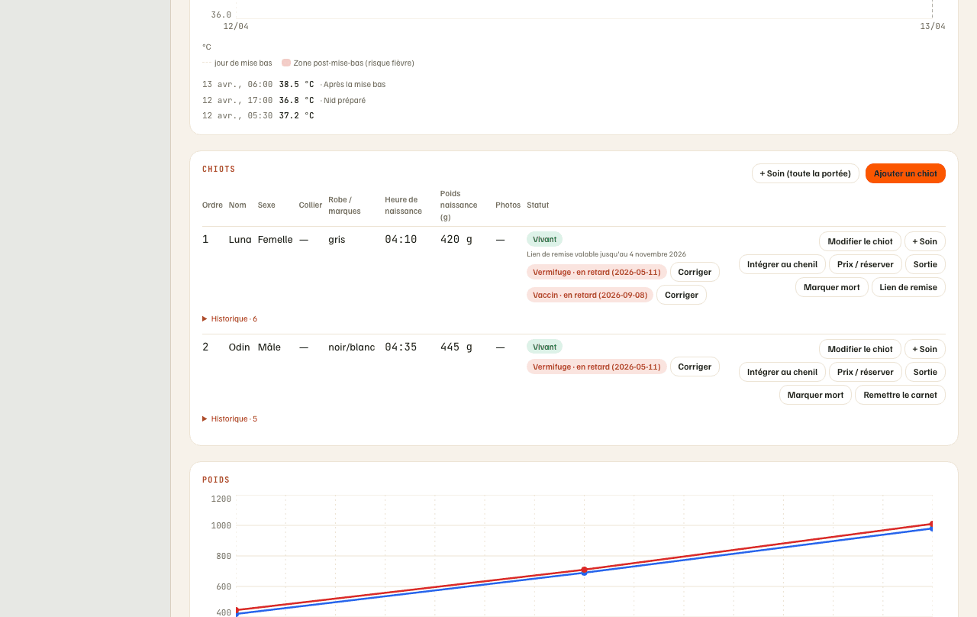Click Luna's Vivant status badge
The width and height of the screenshot is (977, 617).
pos(544,239)
